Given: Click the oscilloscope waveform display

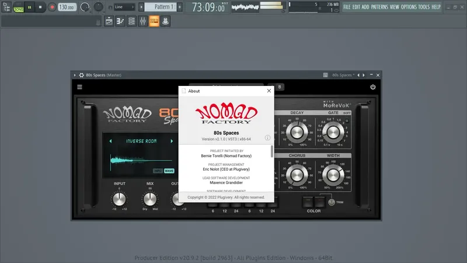Looking at the screenshot, I should pyautogui.click(x=245, y=7).
